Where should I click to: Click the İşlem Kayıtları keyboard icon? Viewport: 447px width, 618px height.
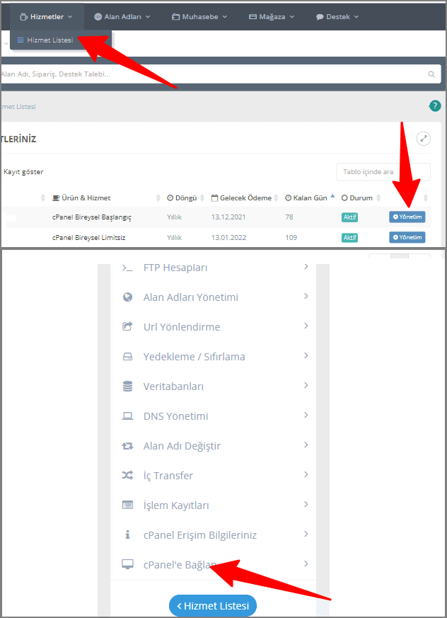pos(127,505)
